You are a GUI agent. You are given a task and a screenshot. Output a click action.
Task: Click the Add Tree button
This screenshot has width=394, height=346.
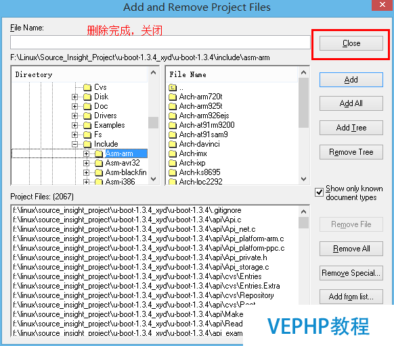coord(351,128)
